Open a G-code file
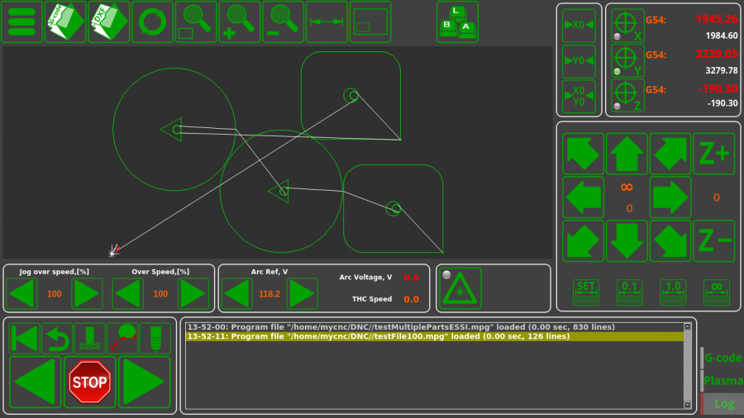Image resolution: width=744 pixels, height=418 pixels. (x=65, y=21)
